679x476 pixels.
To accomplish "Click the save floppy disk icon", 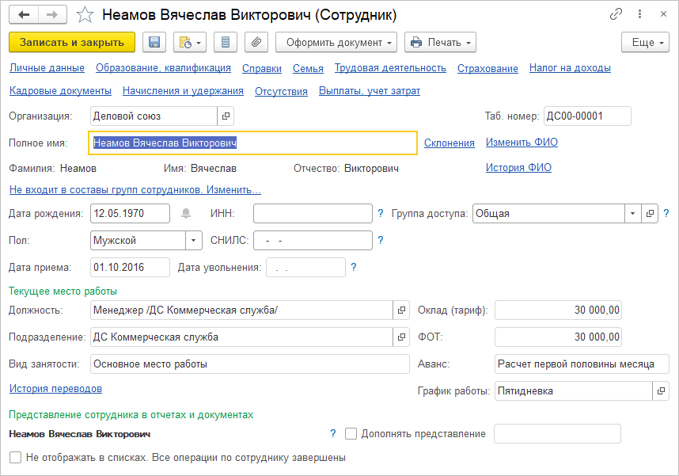I will pyautogui.click(x=154, y=42).
